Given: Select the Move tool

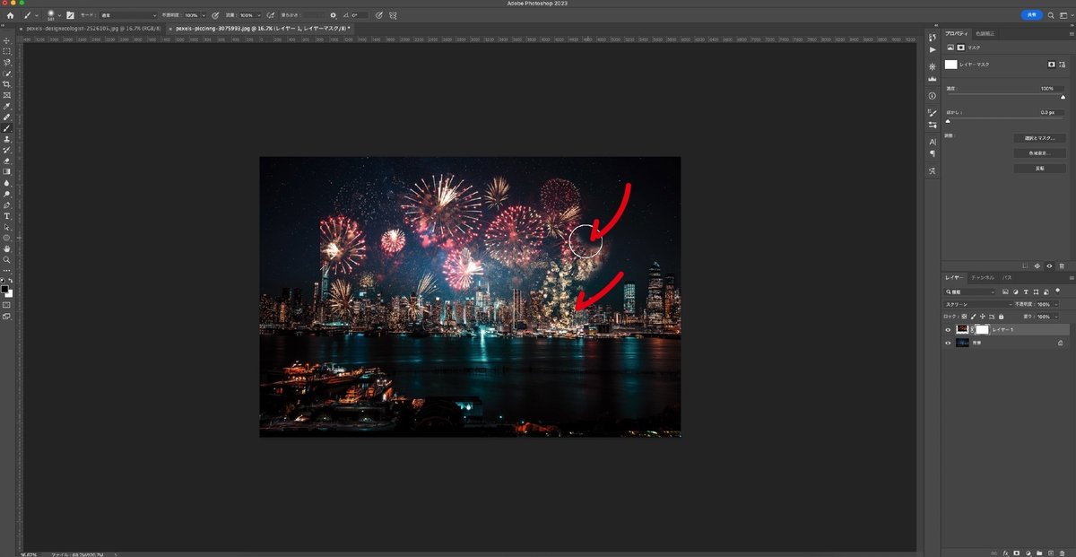Looking at the screenshot, I should click(7, 41).
